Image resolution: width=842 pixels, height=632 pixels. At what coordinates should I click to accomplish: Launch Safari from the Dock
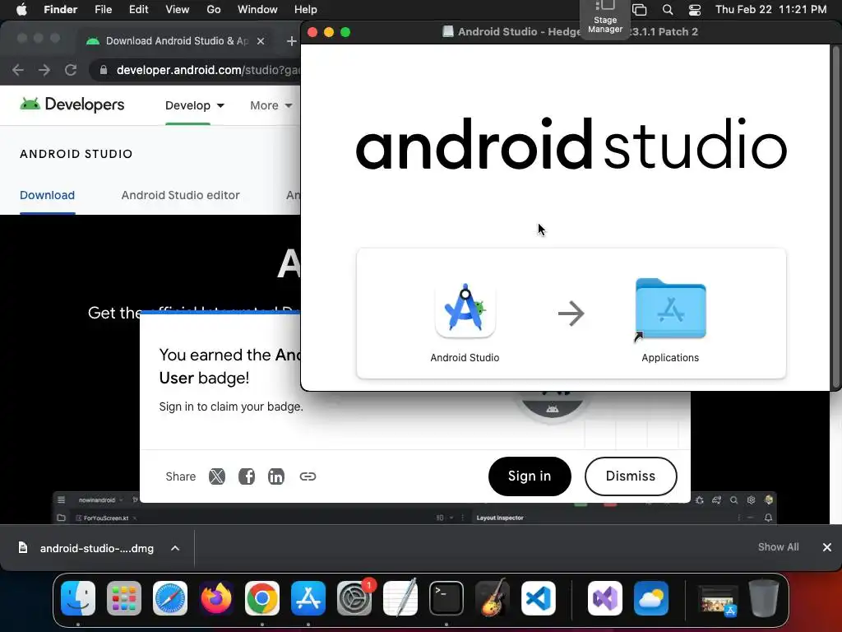(x=170, y=598)
